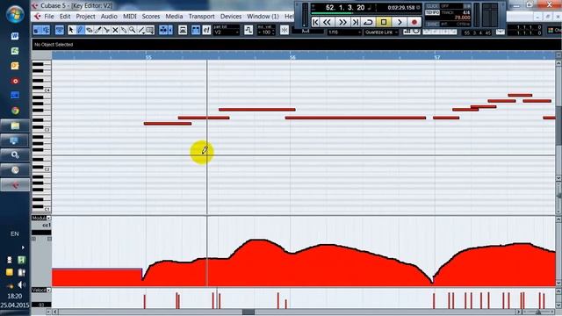The height and width of the screenshot is (316, 562).
Task: Open the Part List V2 dropdown
Action: tap(227, 32)
